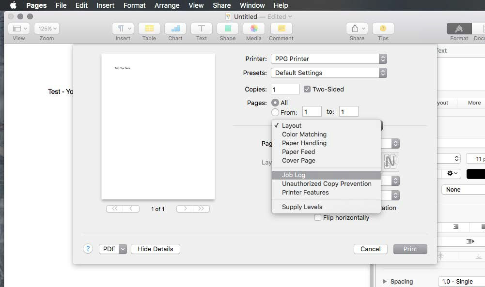Open the gear text options menu
Viewport: 485px width, 287px height.
coord(452,174)
